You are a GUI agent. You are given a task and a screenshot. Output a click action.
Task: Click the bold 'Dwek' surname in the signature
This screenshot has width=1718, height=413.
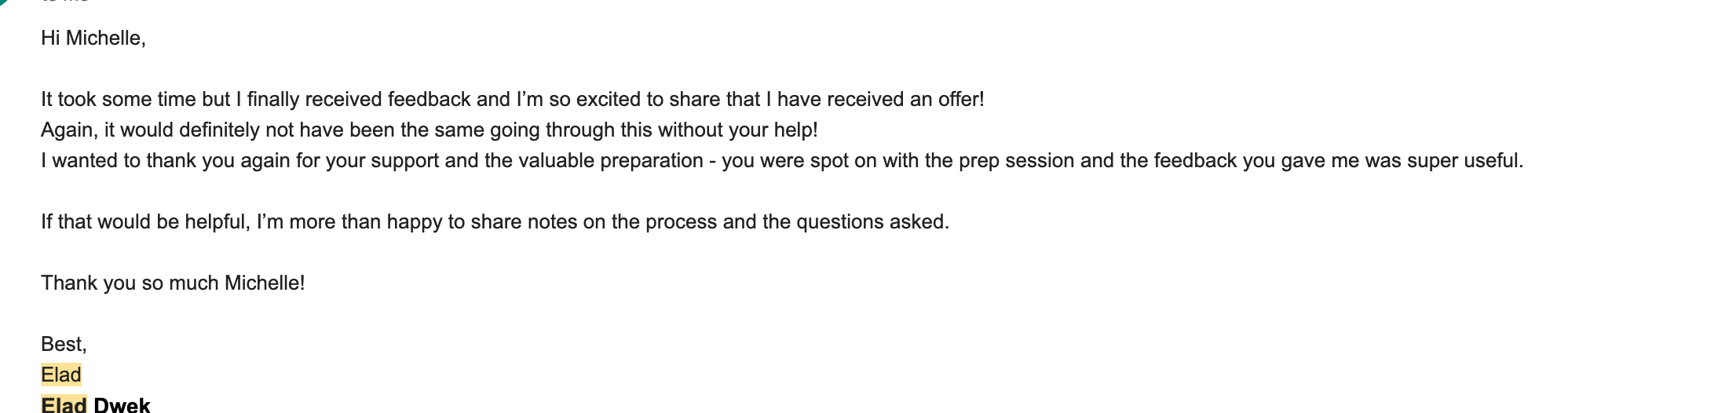pos(122,404)
